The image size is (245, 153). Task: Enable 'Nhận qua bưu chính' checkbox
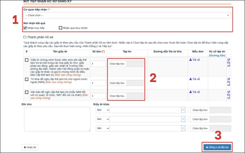[x=61, y=28]
